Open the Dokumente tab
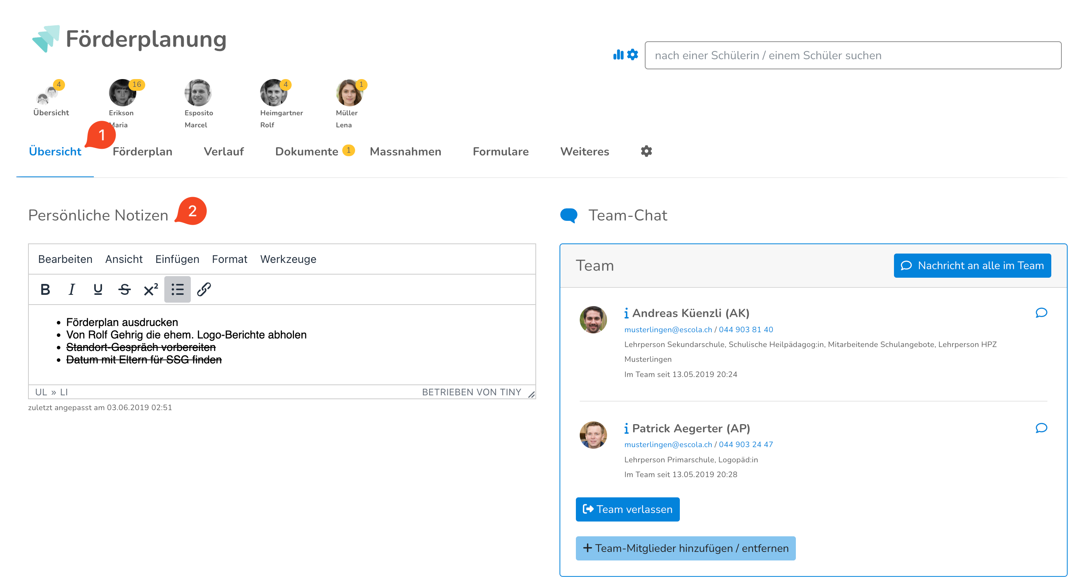This screenshot has height=585, width=1091. click(306, 152)
